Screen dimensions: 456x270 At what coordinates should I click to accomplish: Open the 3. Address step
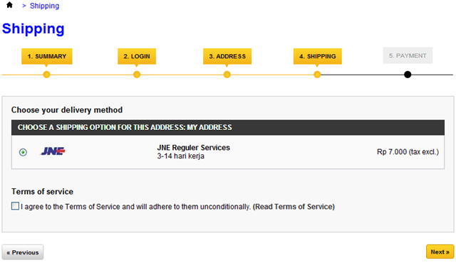pyautogui.click(x=227, y=56)
